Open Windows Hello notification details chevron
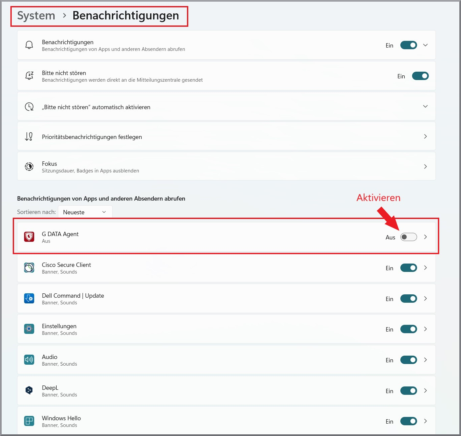 click(x=425, y=421)
